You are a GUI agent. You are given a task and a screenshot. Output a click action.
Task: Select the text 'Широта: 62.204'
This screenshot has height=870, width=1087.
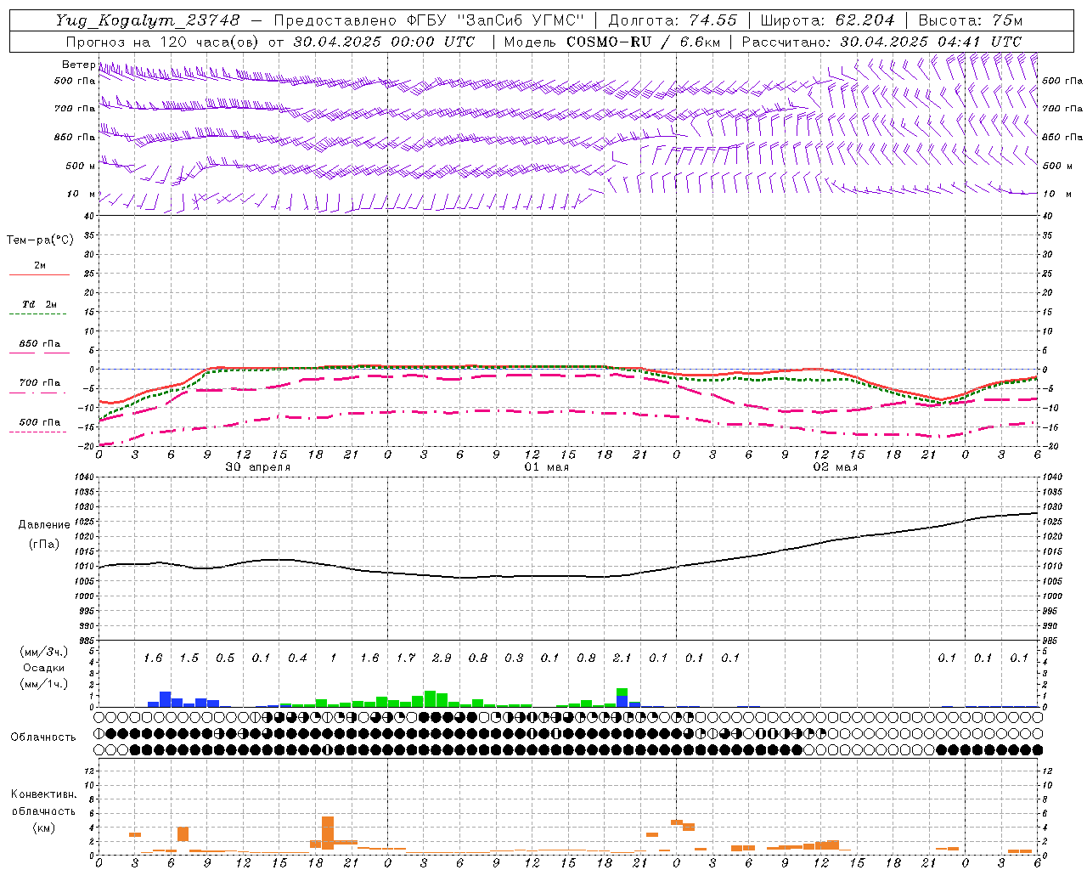[x=827, y=20]
